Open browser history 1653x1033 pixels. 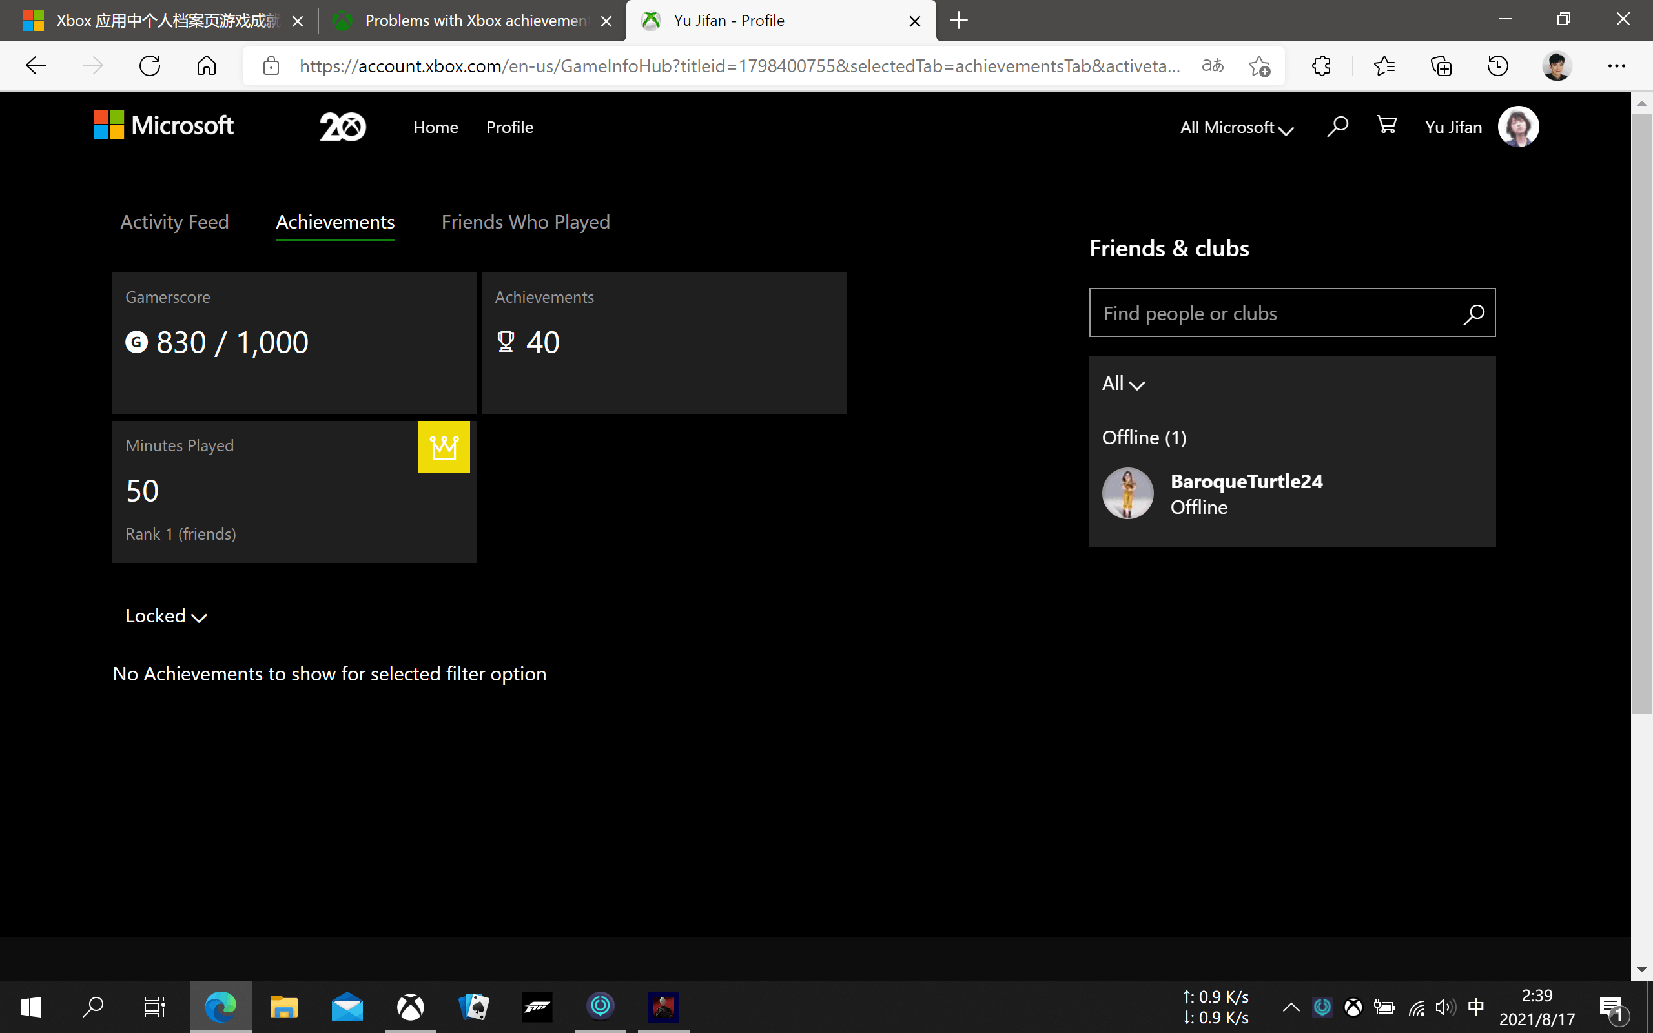pos(1497,66)
